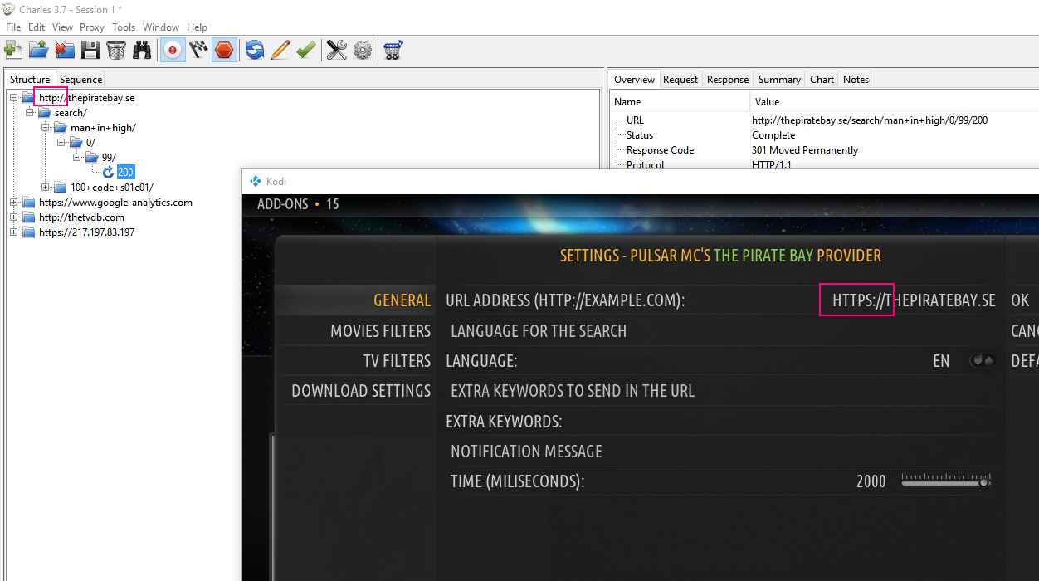Click the Name column header

680,102
